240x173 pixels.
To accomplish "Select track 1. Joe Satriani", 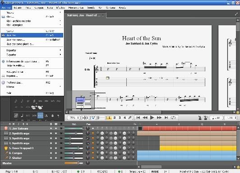I will tap(18, 128).
